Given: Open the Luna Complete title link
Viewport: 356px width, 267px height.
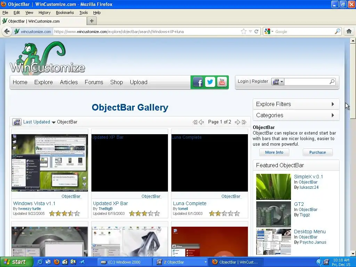Looking at the screenshot, I should point(189,203).
